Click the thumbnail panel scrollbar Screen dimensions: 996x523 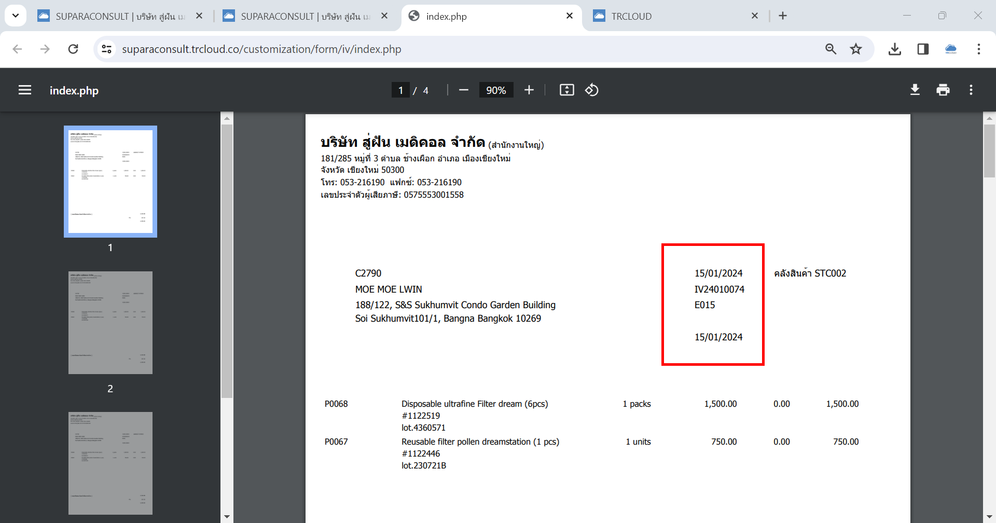227,261
